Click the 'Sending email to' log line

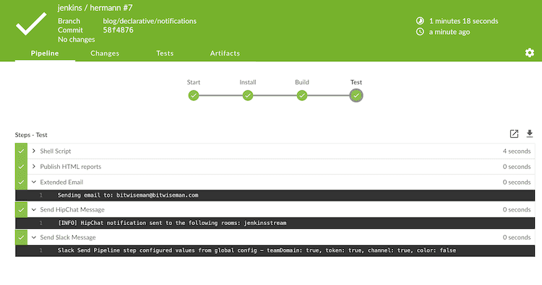pos(275,196)
